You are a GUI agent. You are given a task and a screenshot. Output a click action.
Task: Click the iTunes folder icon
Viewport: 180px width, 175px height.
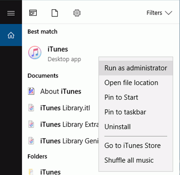(31, 172)
